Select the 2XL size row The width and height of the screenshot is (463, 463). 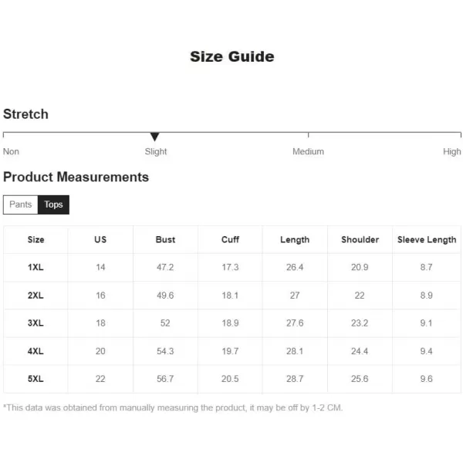click(232, 296)
